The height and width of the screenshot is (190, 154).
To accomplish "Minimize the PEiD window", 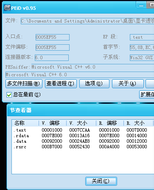I will (141, 6).
